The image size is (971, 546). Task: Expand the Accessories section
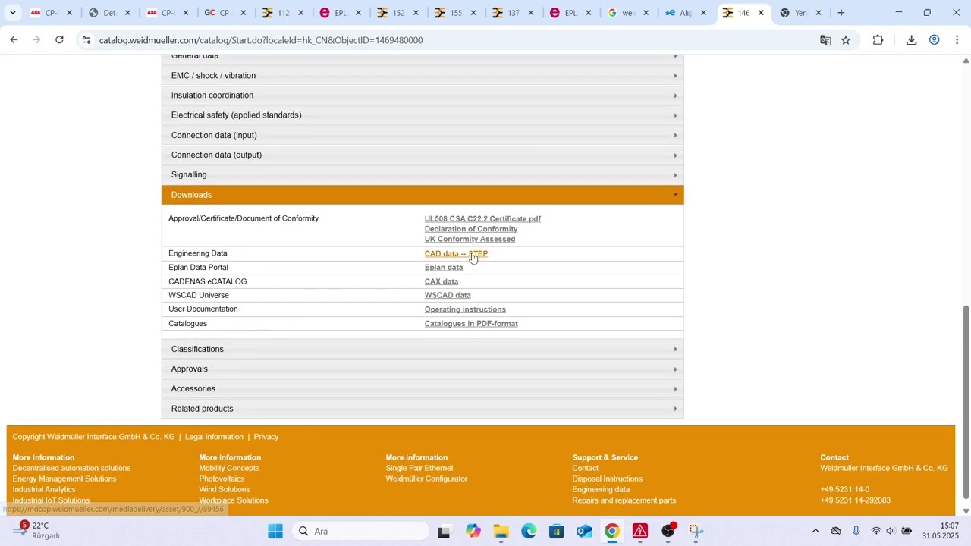point(423,389)
